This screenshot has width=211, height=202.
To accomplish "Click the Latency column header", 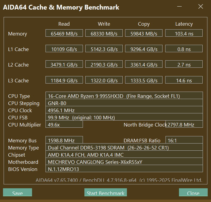I will [x=184, y=24].
